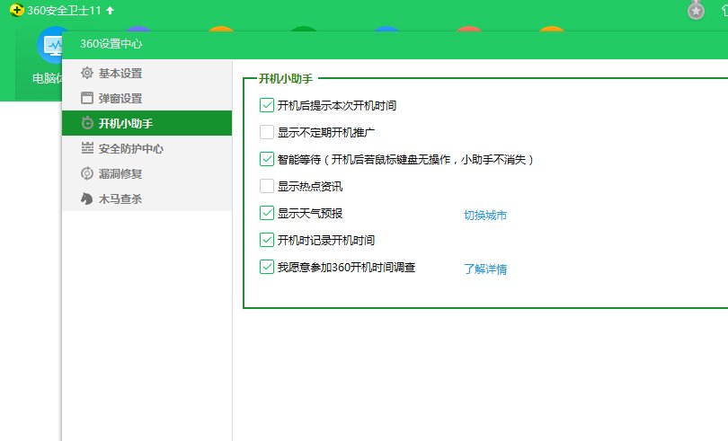Click the clock icon beside 开机小助手
728x441 pixels.
click(x=87, y=123)
